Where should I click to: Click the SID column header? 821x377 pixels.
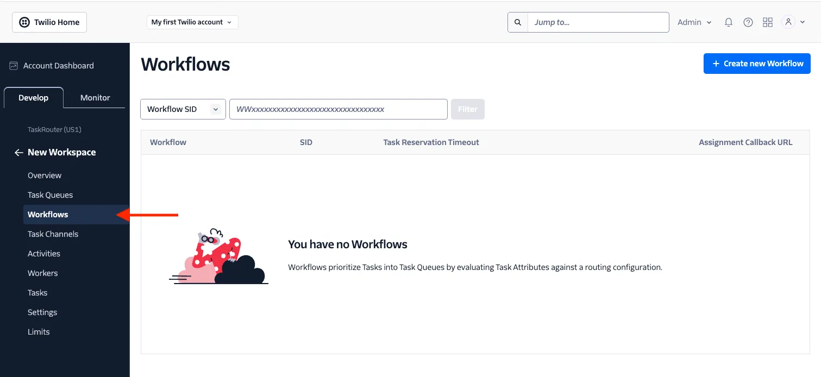click(306, 142)
